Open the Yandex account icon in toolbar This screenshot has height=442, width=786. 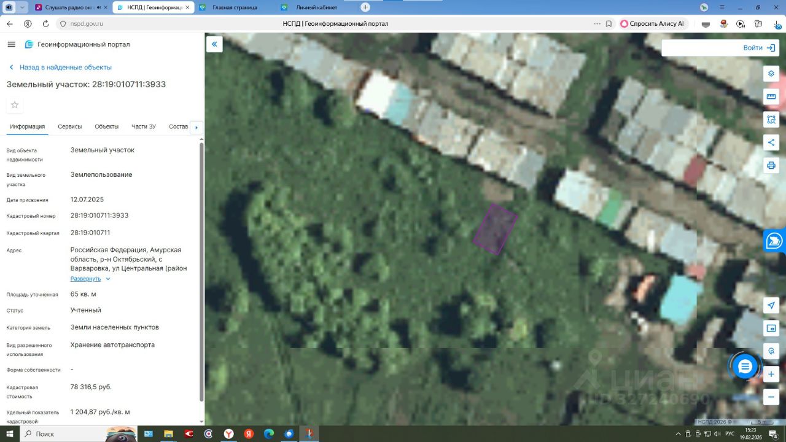[28, 24]
